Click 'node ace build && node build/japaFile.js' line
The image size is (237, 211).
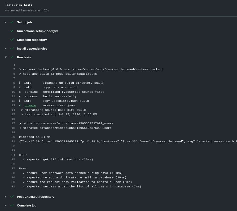pos(58,74)
